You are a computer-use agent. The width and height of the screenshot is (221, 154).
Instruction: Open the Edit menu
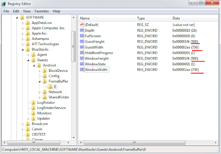click(16, 11)
